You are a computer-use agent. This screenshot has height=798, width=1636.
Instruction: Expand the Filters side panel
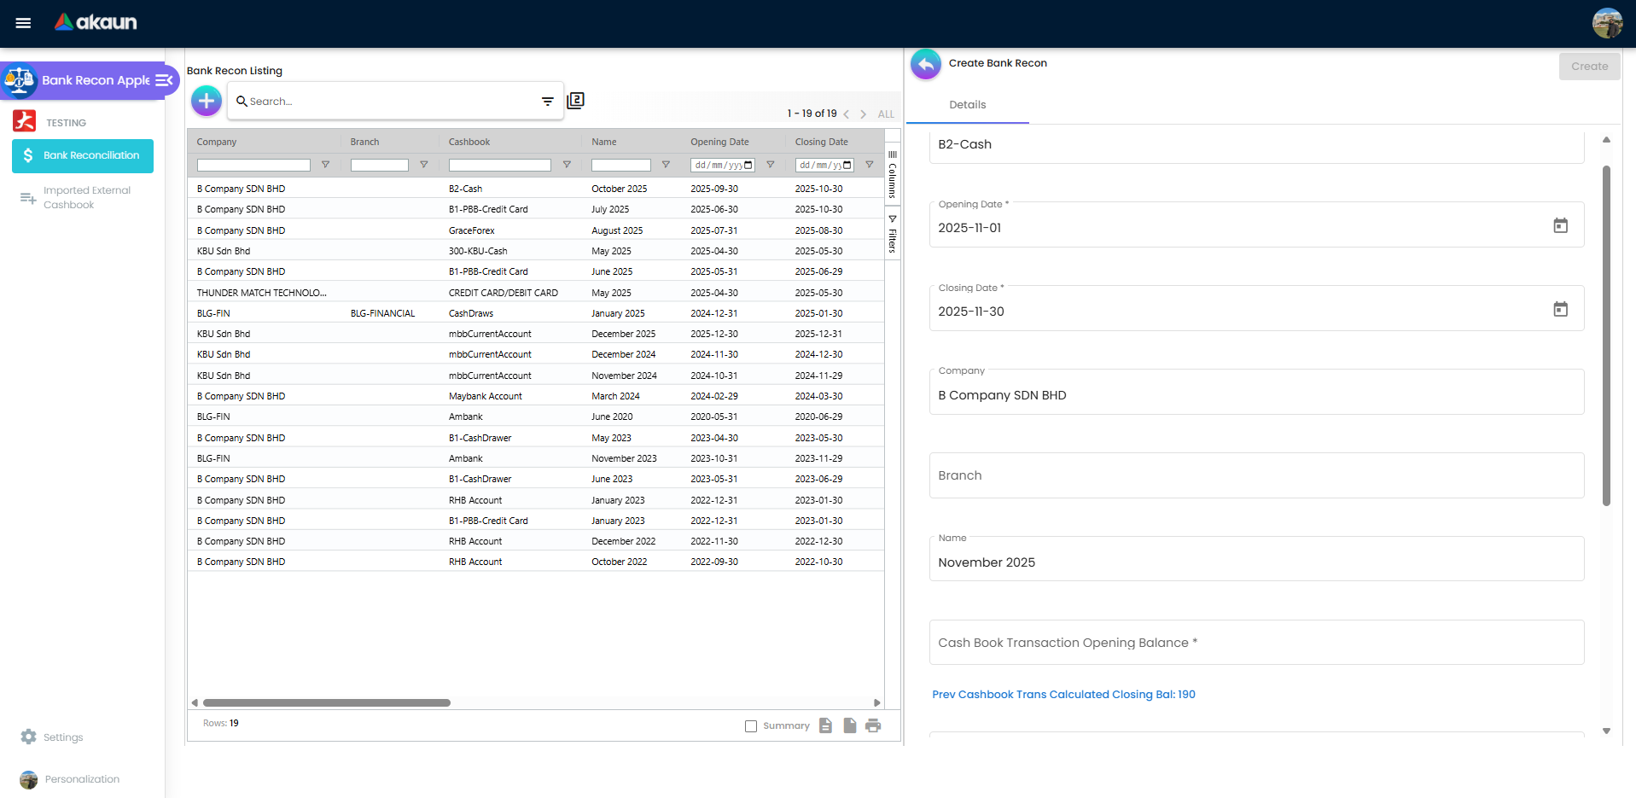(x=893, y=236)
